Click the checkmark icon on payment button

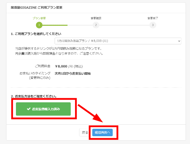tap(28, 109)
